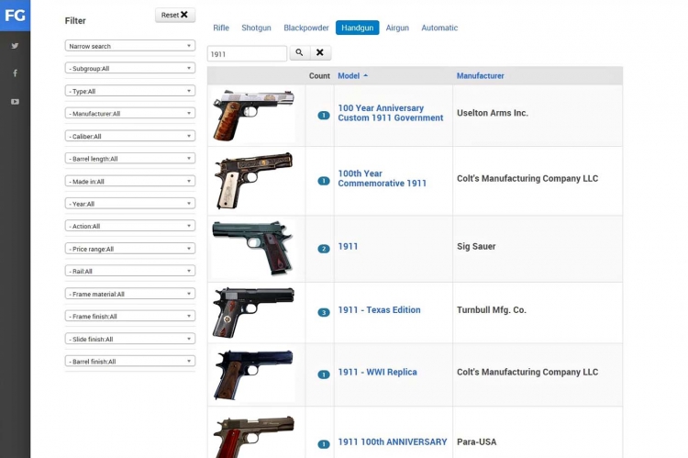Open the Caliber:All dropdown
688x458 pixels.
130,136
